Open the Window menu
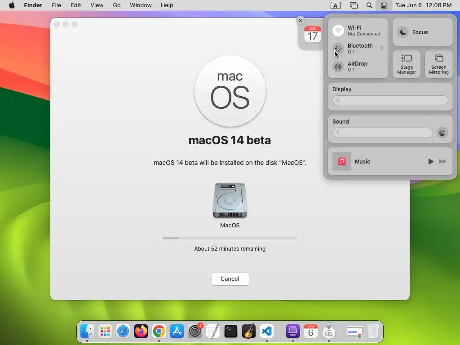460x345 pixels. [x=141, y=5]
